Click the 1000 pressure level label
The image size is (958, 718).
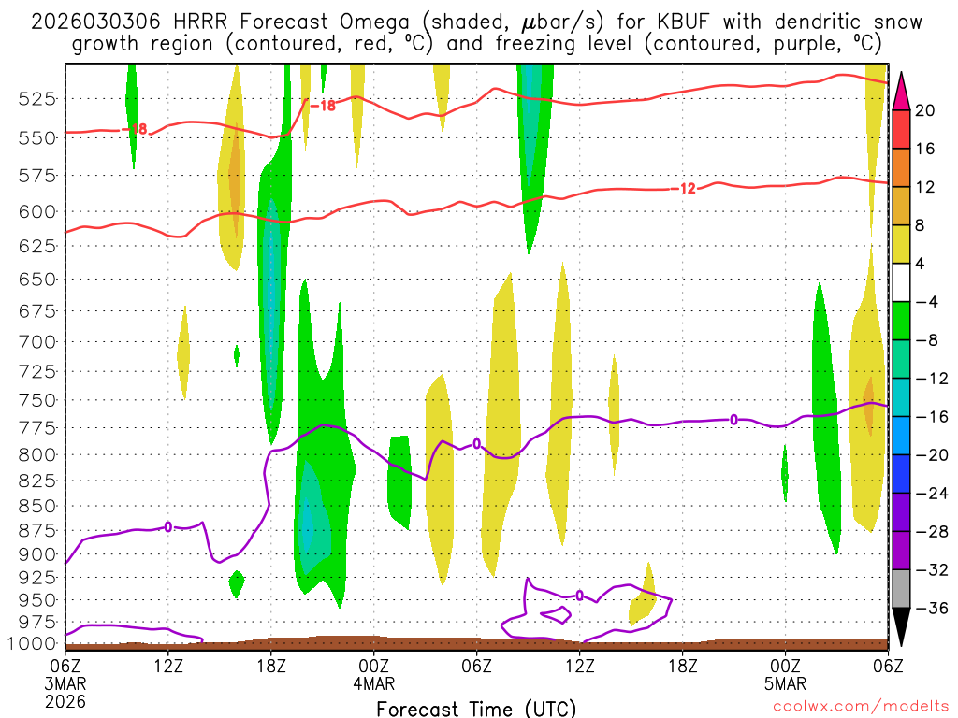tap(32, 643)
